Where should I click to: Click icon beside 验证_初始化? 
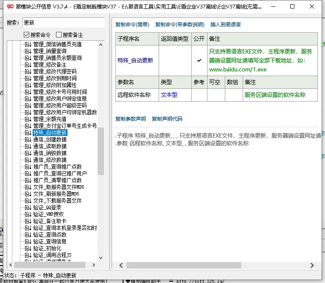(28, 248)
